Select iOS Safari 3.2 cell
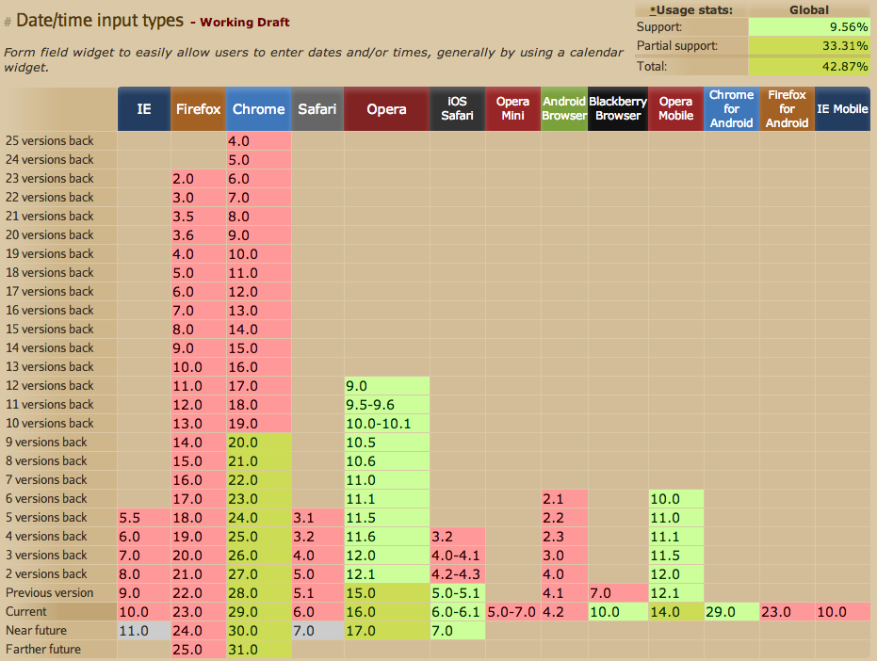The image size is (877, 661). tap(458, 537)
